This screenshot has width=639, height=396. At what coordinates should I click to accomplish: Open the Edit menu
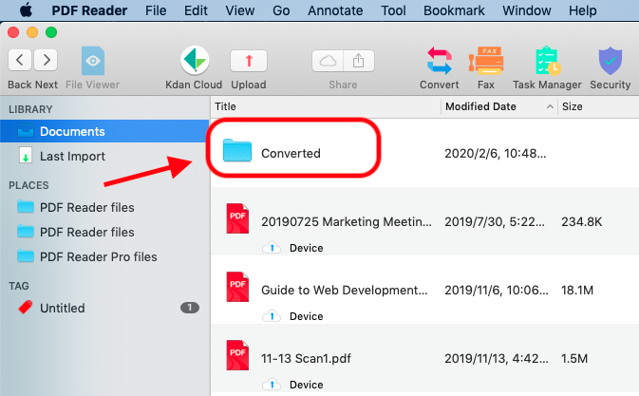coord(196,10)
